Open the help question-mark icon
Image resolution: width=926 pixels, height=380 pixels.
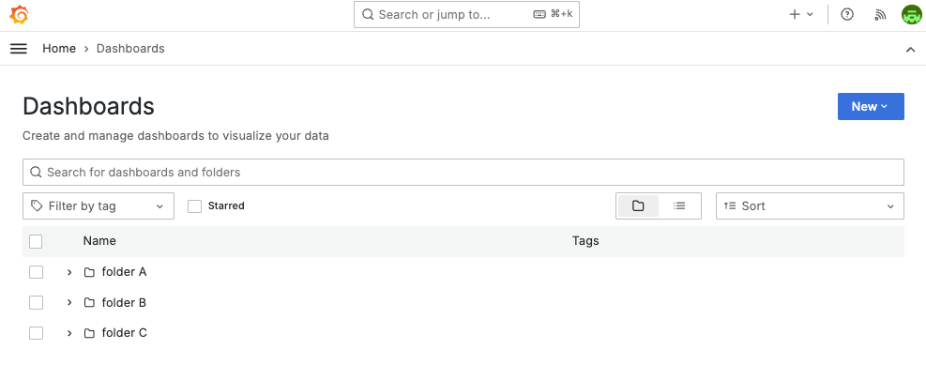[847, 15]
